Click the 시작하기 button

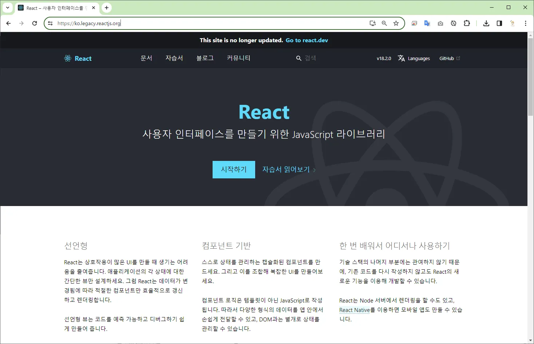click(234, 170)
